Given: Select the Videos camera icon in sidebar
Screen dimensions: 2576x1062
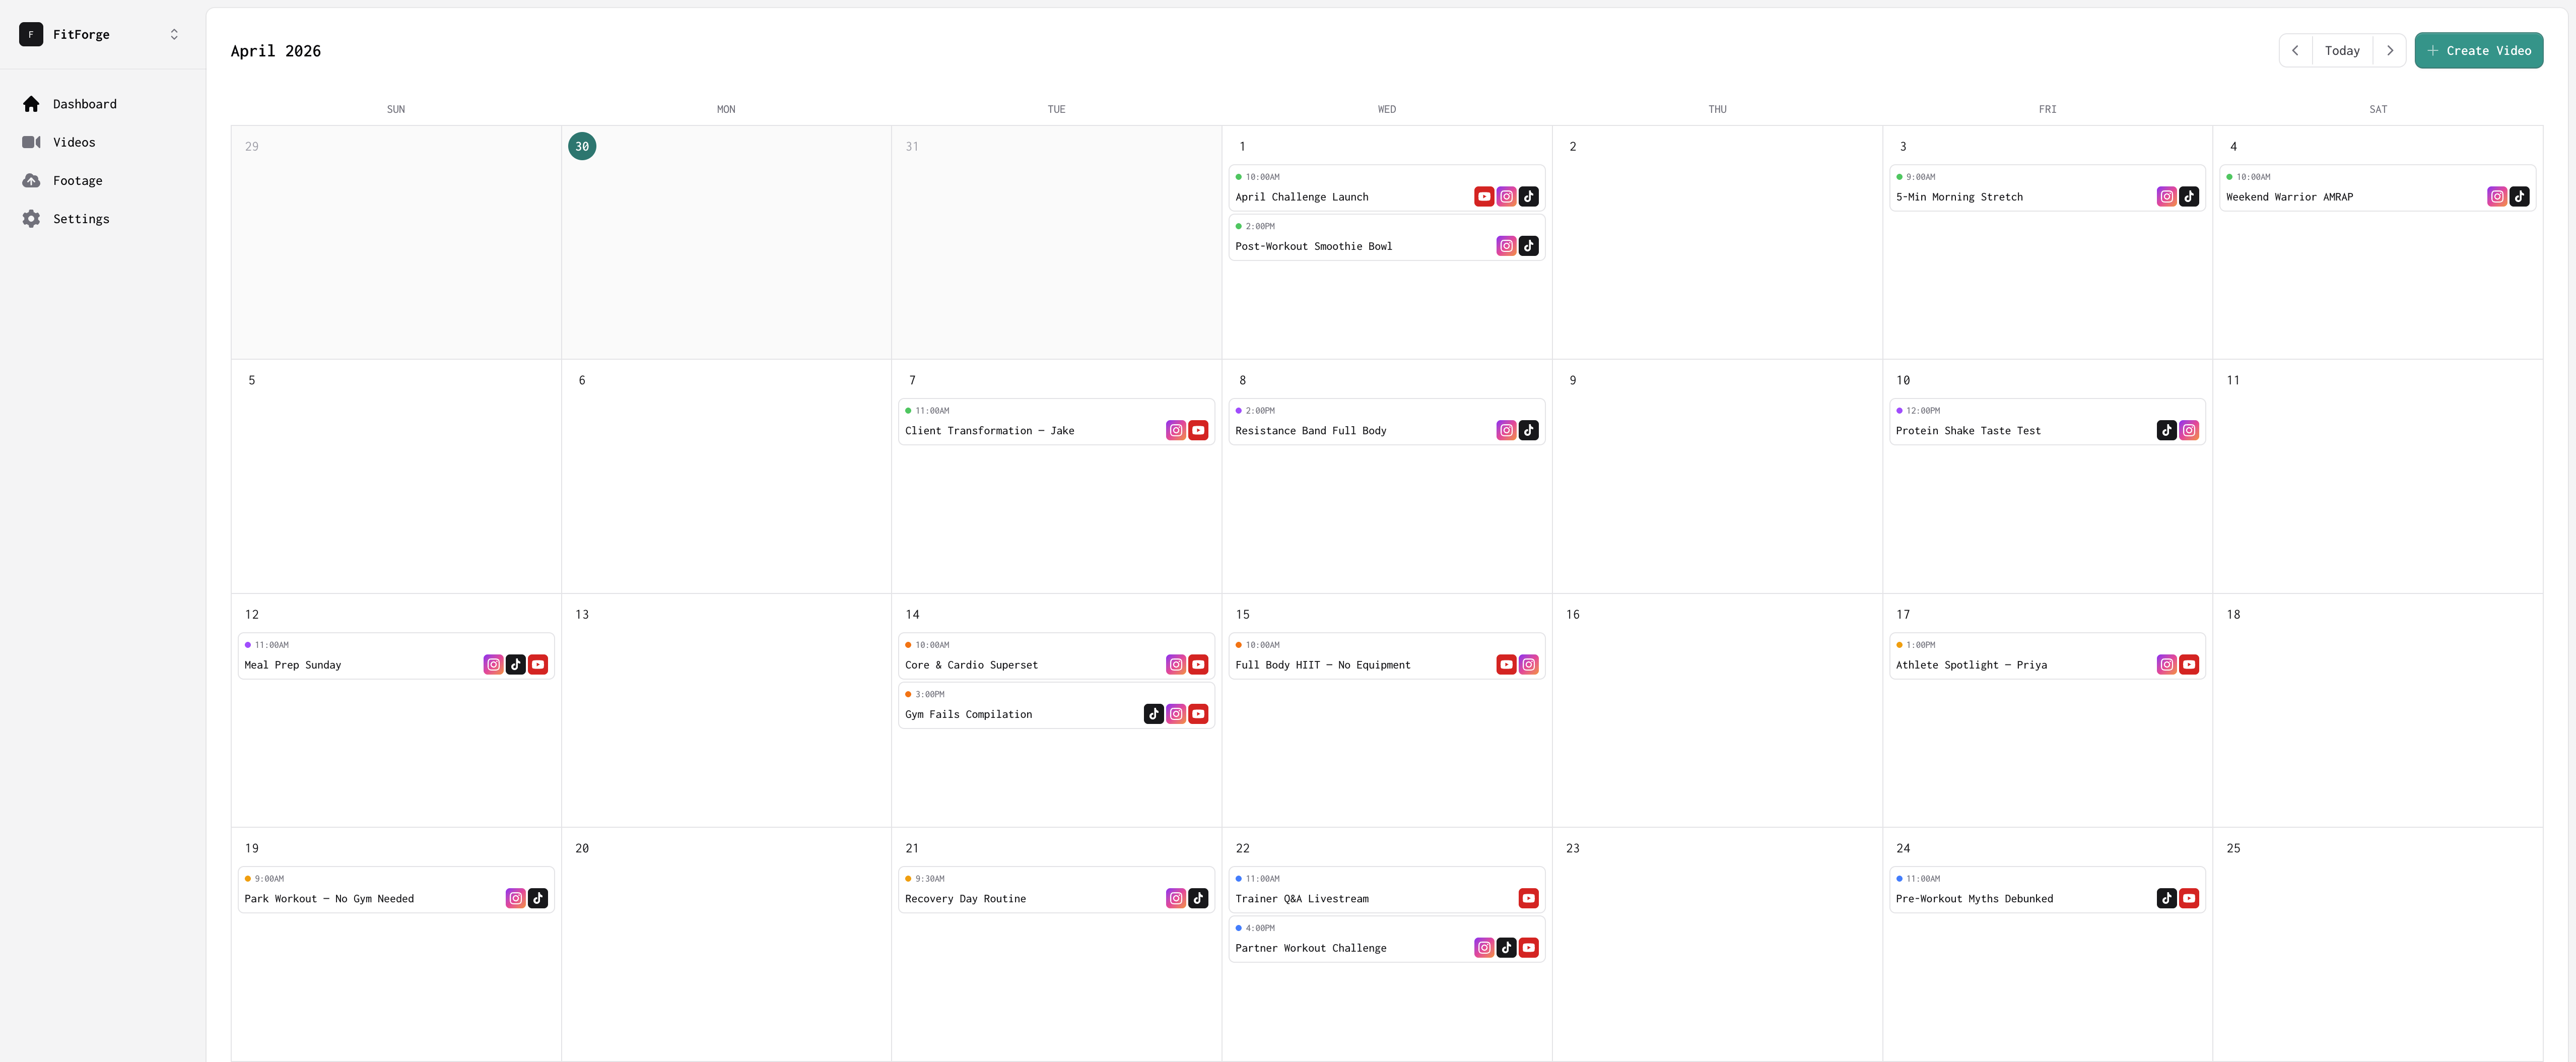Looking at the screenshot, I should point(31,141).
